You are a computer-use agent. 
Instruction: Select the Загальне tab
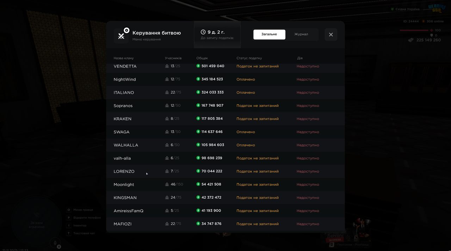[269, 34]
